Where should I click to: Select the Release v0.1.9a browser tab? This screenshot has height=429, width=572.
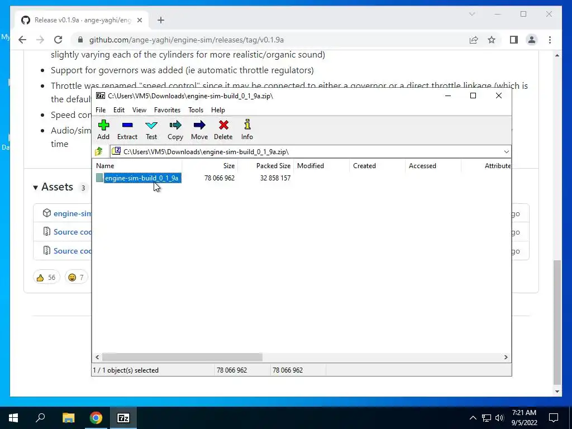(x=82, y=20)
